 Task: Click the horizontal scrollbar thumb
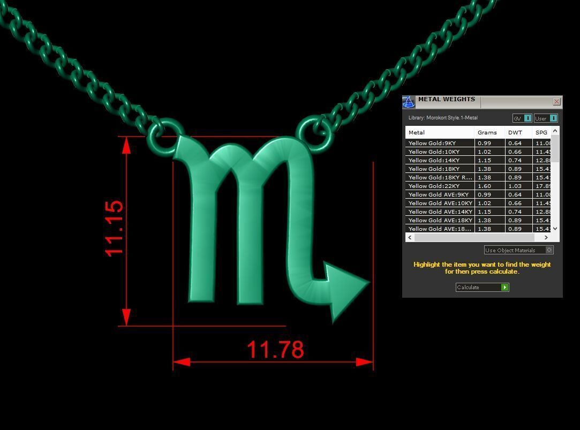coord(474,237)
